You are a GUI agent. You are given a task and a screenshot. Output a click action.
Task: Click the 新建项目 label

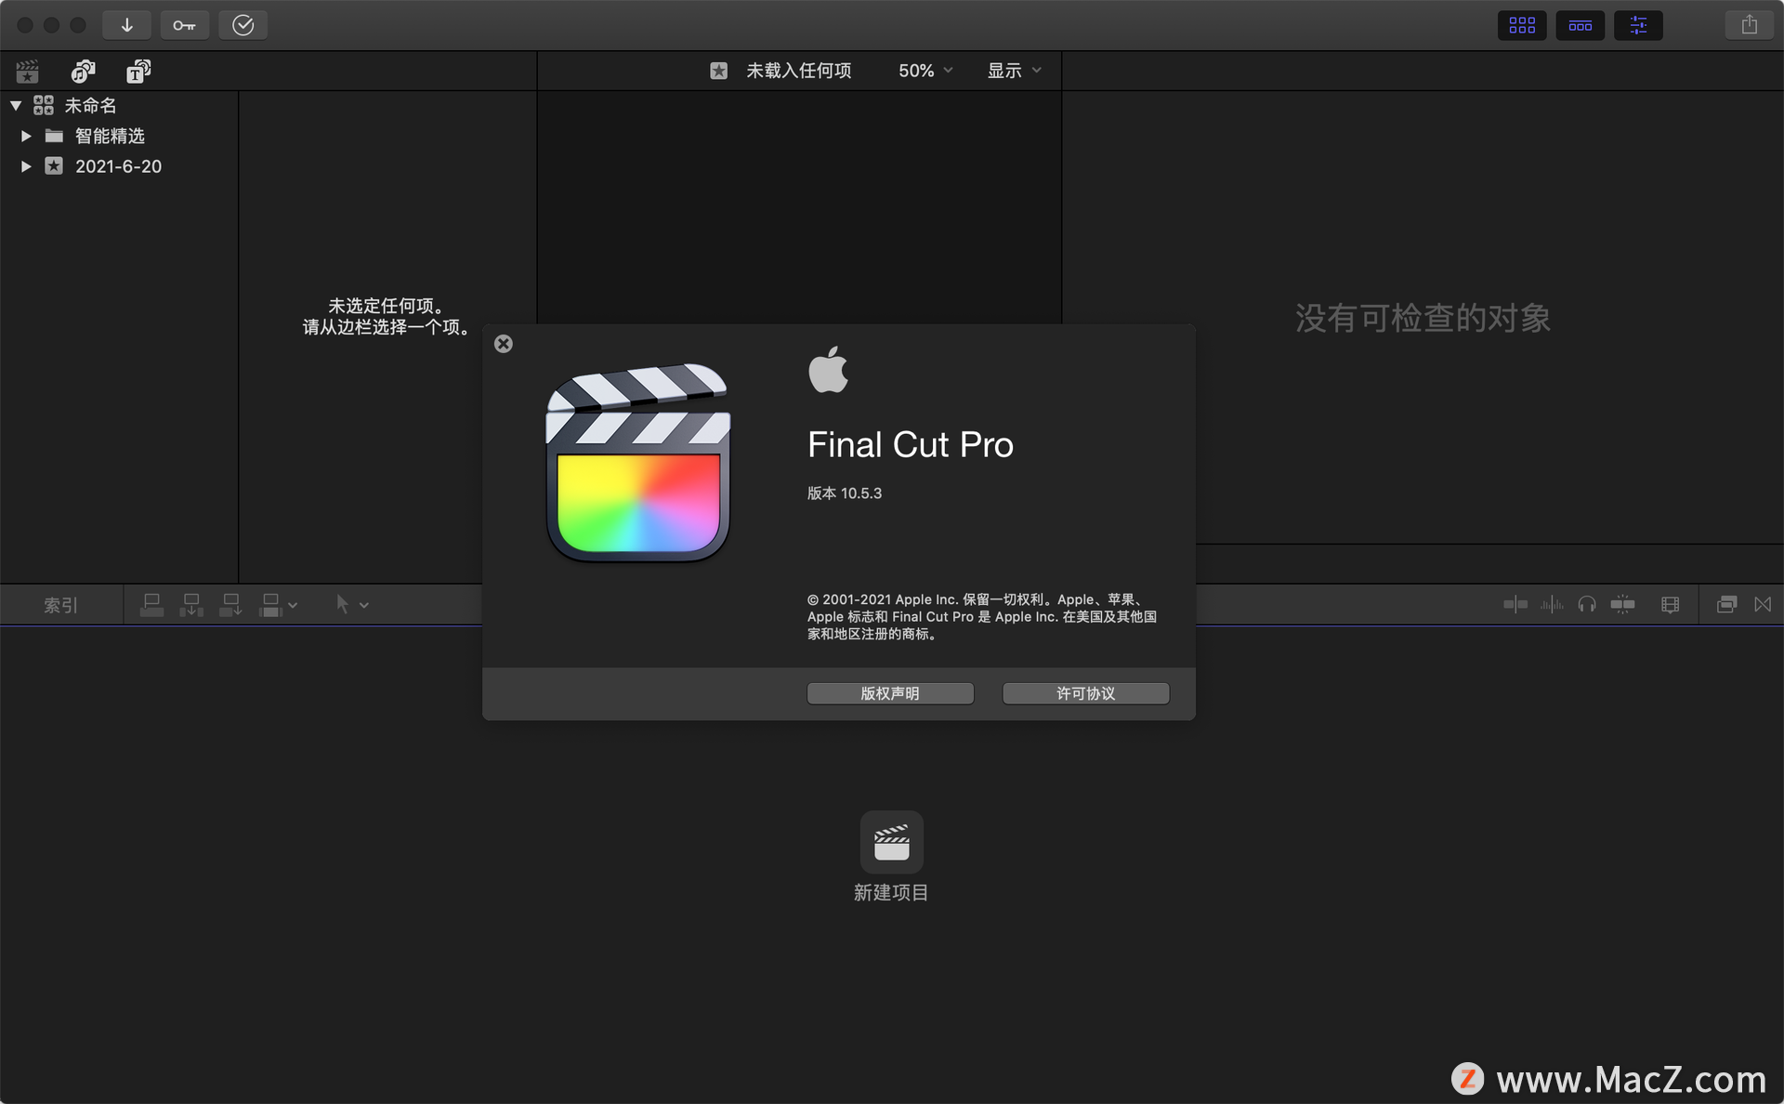click(x=892, y=893)
